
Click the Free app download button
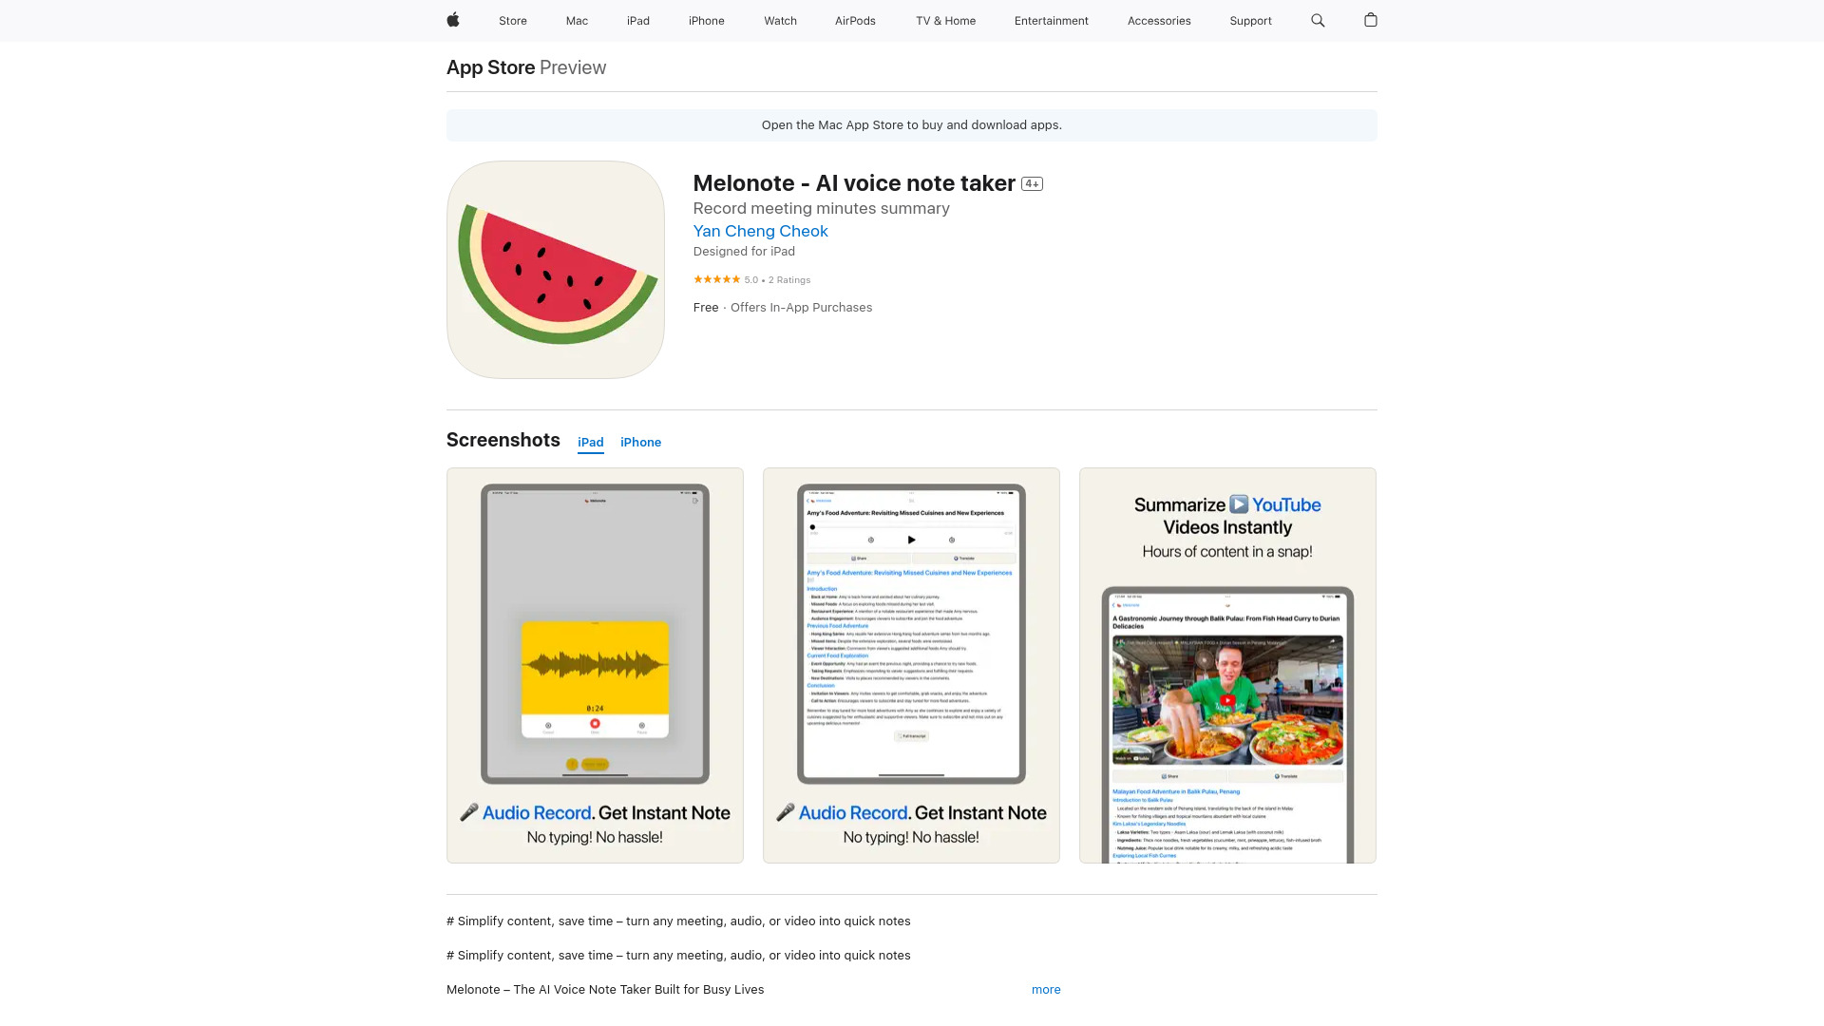(x=705, y=307)
